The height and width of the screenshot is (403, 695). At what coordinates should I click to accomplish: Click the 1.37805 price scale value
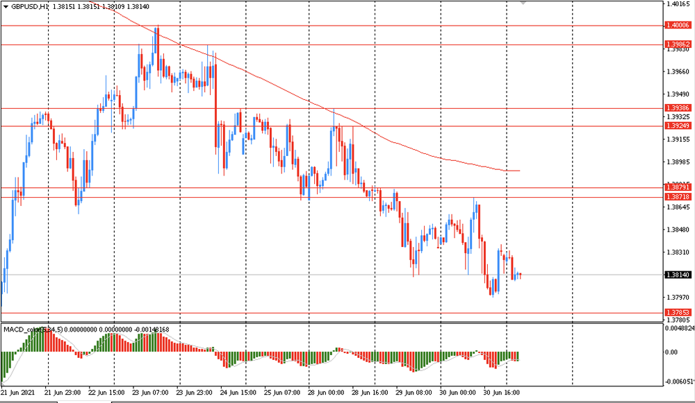678,320
